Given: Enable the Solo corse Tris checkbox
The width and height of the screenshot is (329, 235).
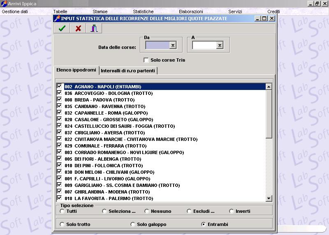Looking at the screenshot, I should coord(146,60).
